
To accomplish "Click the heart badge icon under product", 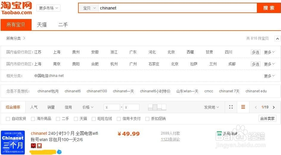I will [x=39, y=146].
